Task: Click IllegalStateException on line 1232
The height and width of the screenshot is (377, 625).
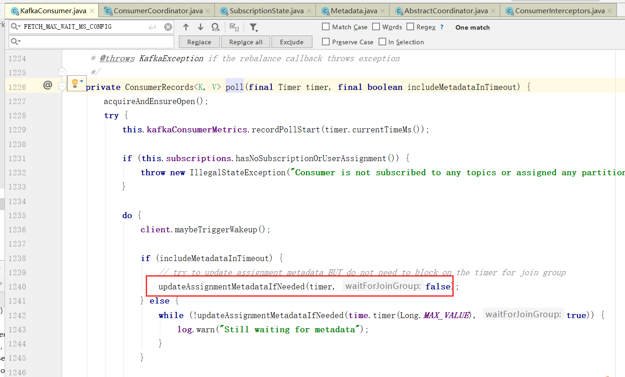Action: coord(237,173)
